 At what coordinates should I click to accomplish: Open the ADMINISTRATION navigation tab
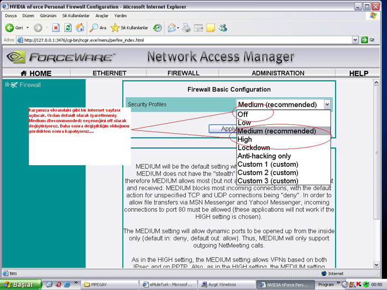click(278, 73)
